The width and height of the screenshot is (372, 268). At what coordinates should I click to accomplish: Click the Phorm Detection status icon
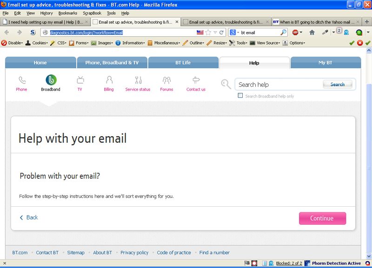307,263
